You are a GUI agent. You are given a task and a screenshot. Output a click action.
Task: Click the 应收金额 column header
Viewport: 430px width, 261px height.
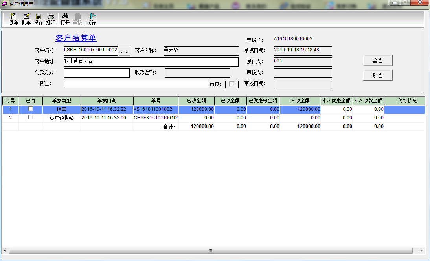point(197,101)
